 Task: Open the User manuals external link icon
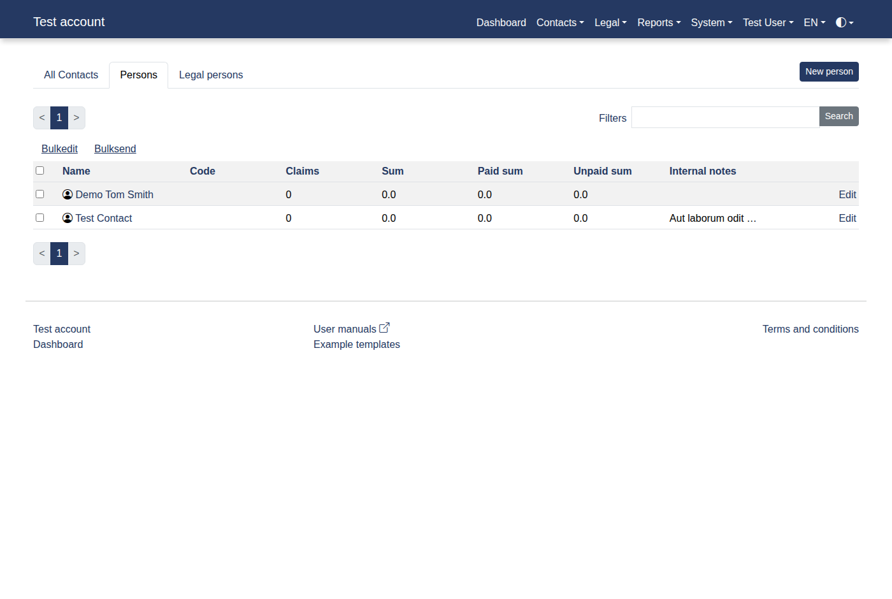coord(384,328)
